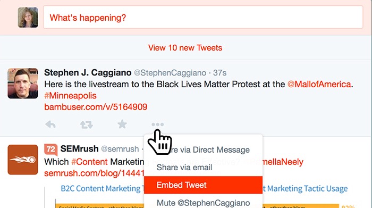Image resolution: width=372 pixels, height=208 pixels.
Task: Click your own profile avatar beside compose box
Action: coord(28,18)
